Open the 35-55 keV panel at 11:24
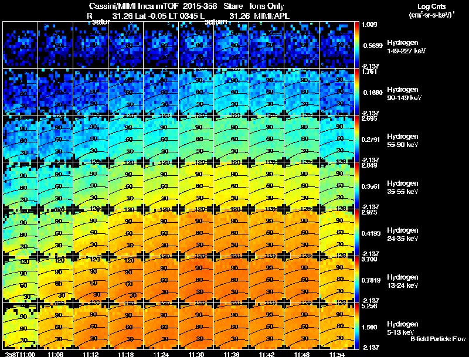This screenshot has height=357, width=469. [x=161, y=186]
